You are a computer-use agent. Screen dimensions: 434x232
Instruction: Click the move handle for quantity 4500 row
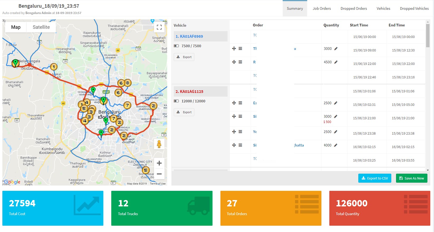(x=234, y=62)
